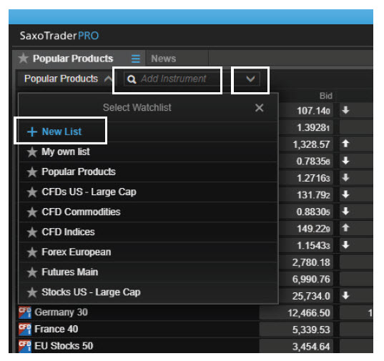Screen dimensions: 384x361
Task: Choose Popular Products in the watchlist menu
Action: coord(148,172)
